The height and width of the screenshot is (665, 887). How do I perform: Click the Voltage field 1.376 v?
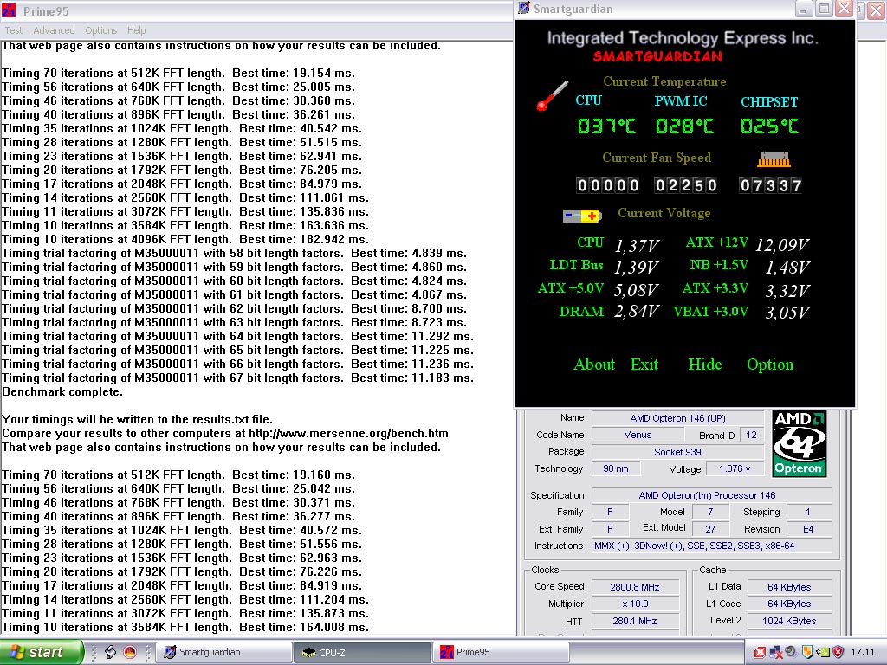pos(735,468)
